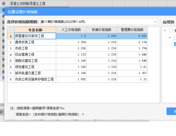
Task: Click management fee index 1.61
Action: [132, 67]
